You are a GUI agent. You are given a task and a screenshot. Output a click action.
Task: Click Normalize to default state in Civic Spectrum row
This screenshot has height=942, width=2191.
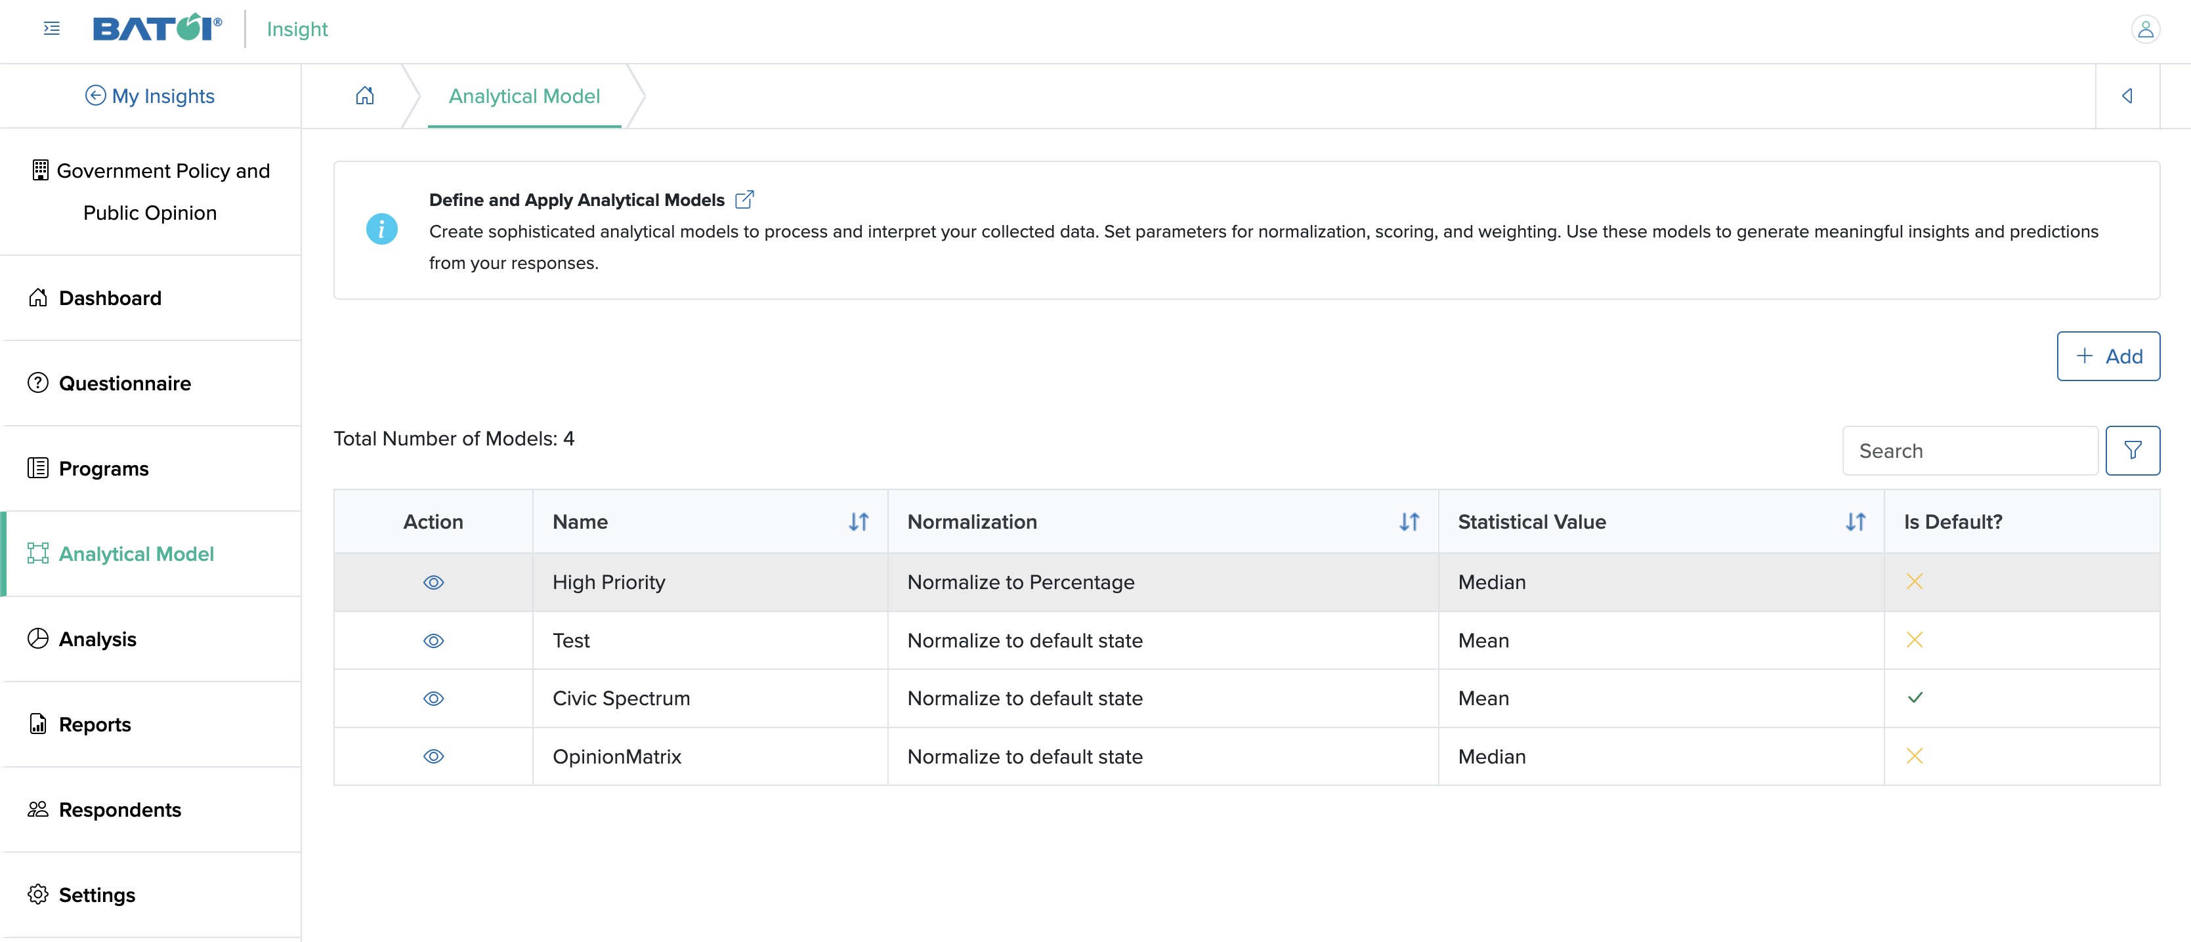pos(1025,699)
